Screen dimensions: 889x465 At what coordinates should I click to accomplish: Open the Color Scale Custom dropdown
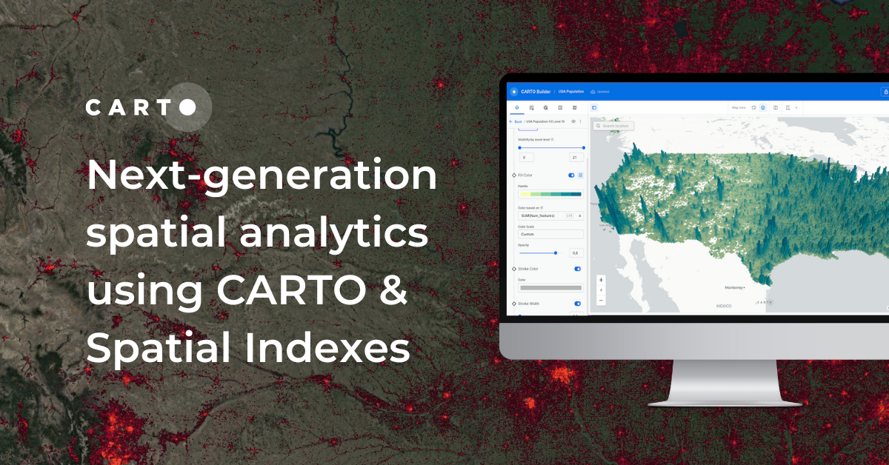pos(550,232)
